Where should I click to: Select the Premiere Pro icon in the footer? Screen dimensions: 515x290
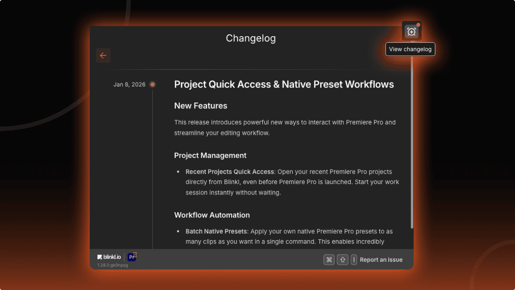pyautogui.click(x=132, y=257)
